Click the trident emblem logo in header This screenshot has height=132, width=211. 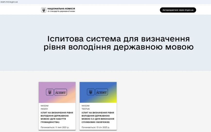click(43, 10)
